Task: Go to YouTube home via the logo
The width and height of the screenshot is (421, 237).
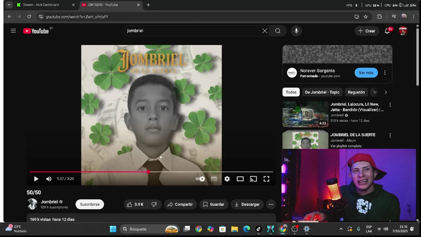Action: [36, 31]
